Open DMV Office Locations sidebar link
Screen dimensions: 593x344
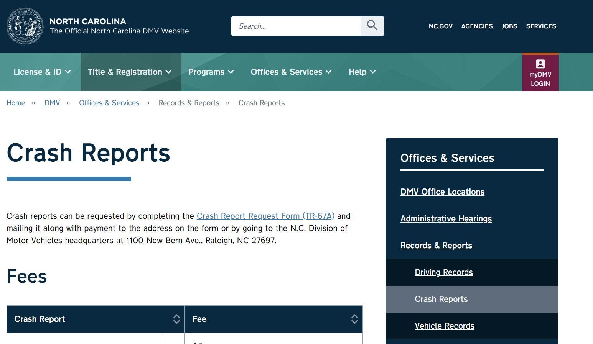(442, 192)
